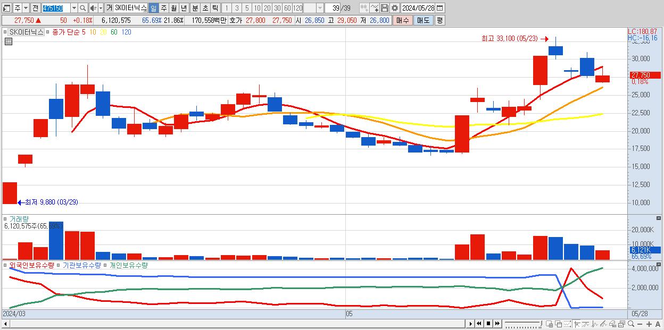Click the plus zoom-in icon at bottom right
Viewport: 664px width, 330px height.
pos(649,324)
